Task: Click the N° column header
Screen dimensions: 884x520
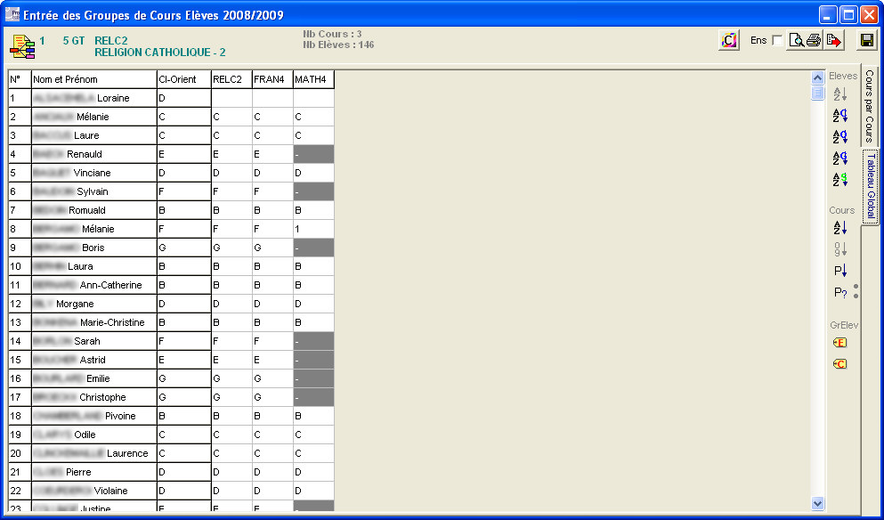Action: 20,79
